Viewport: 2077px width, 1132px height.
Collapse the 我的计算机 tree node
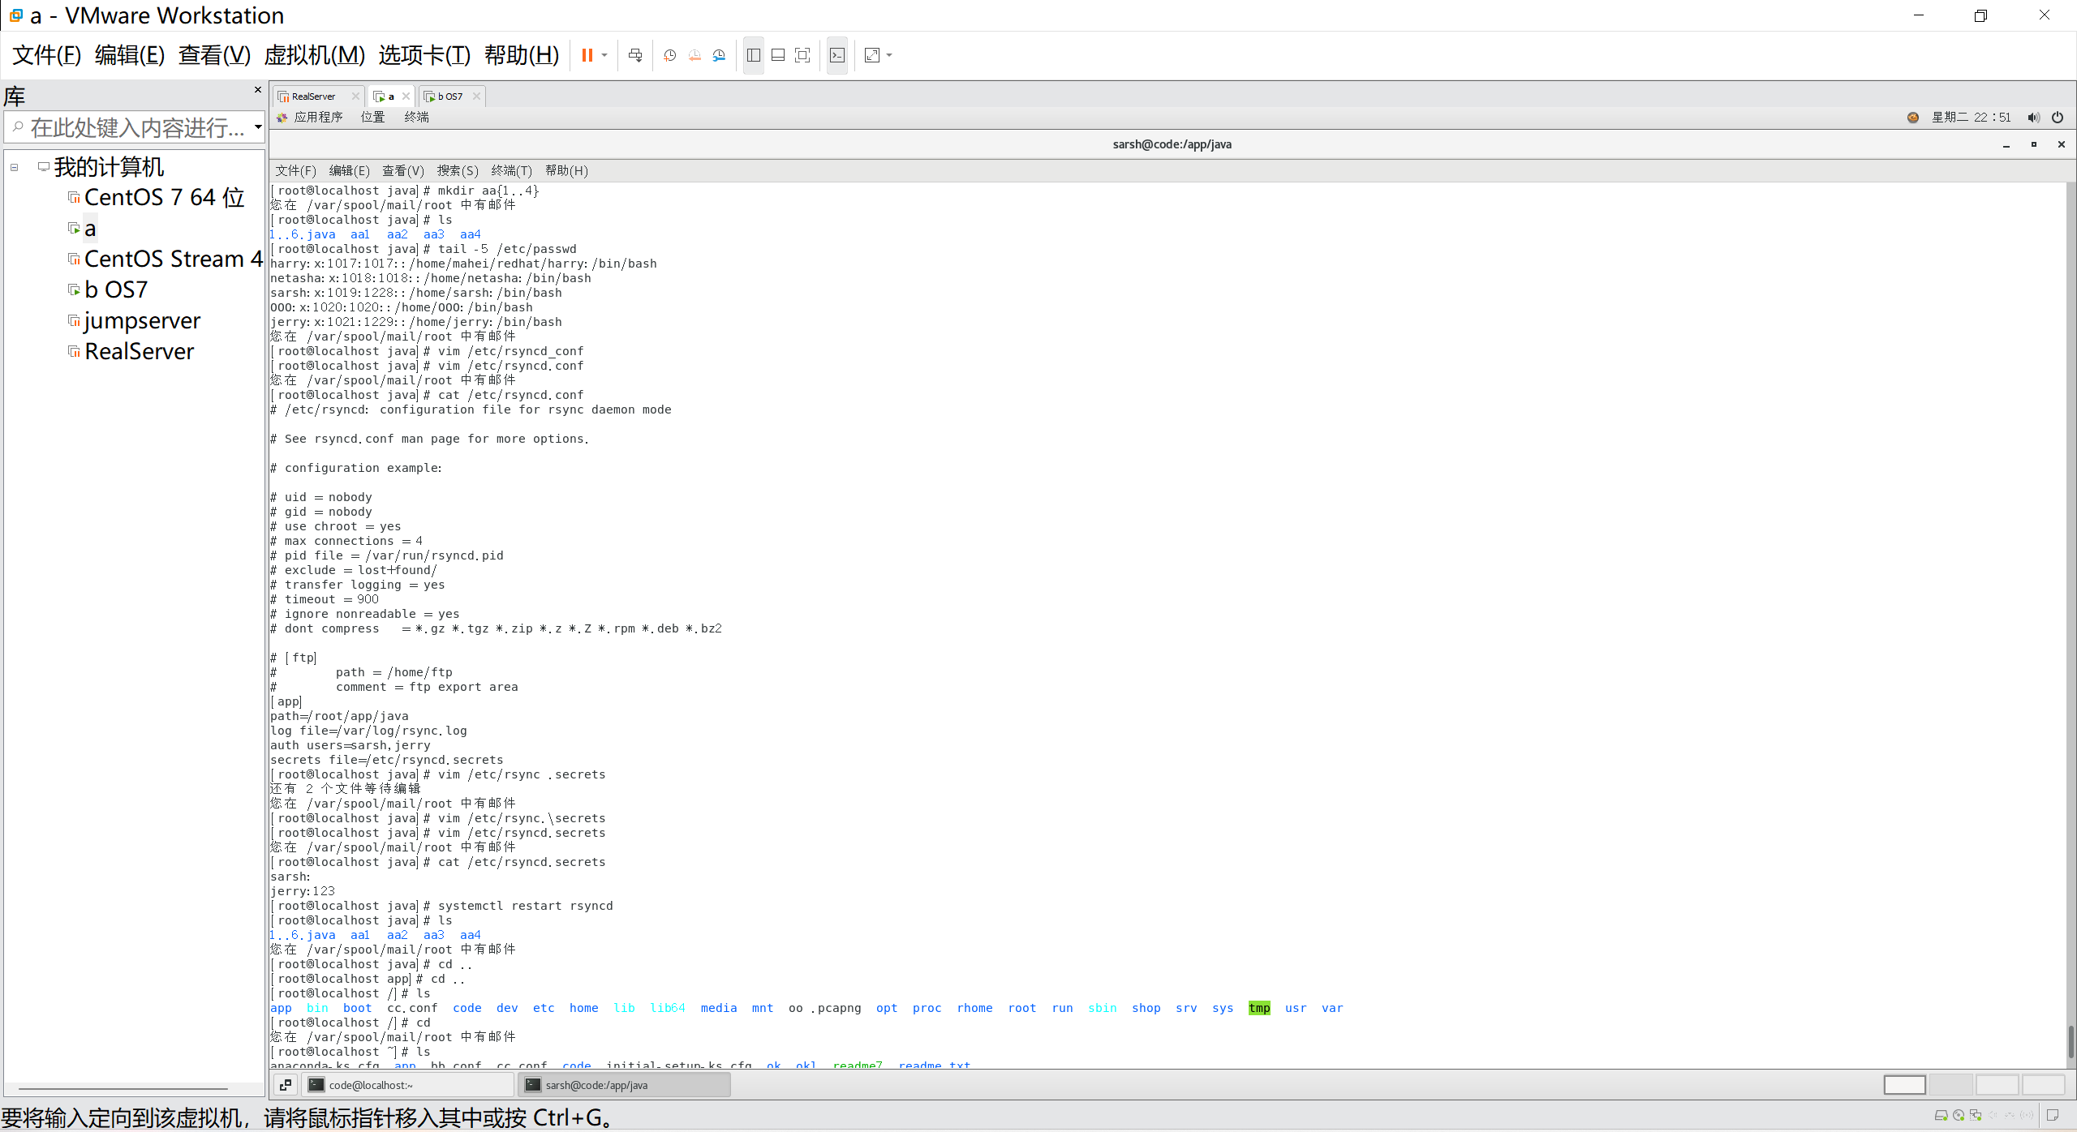(x=14, y=167)
